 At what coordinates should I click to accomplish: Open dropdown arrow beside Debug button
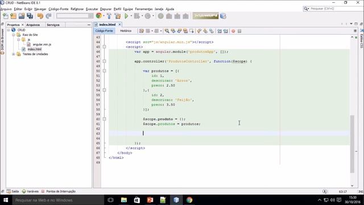click(x=142, y=16)
